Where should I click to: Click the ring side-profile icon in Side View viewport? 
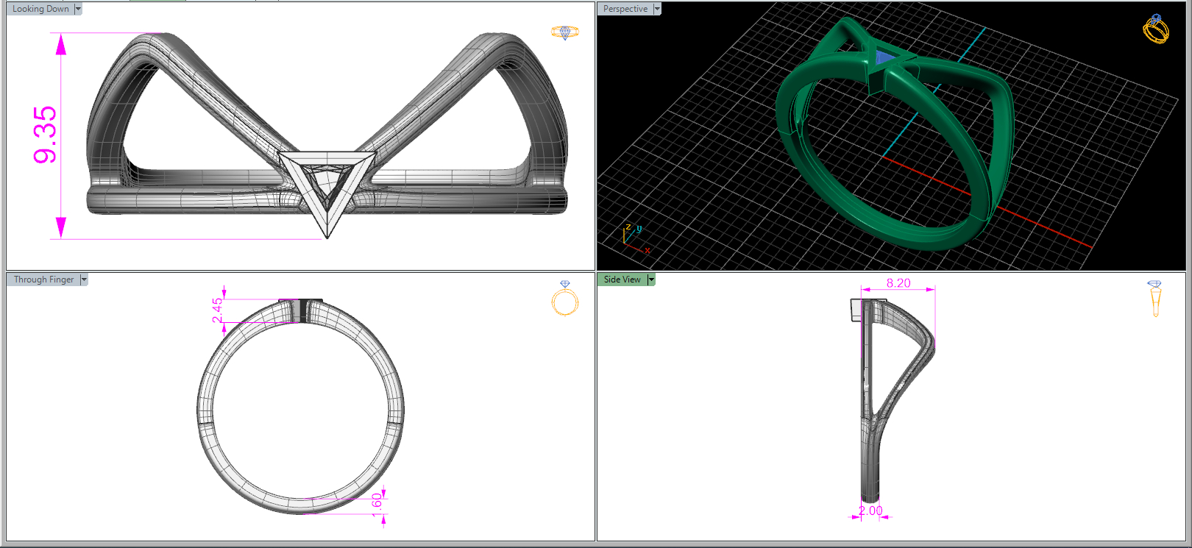(x=1154, y=299)
